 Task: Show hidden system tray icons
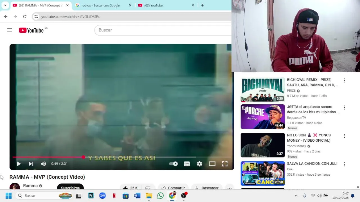[296, 196]
